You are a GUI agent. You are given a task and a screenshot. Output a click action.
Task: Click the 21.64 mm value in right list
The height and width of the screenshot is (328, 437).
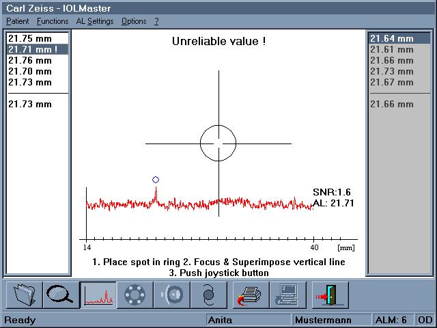click(391, 39)
